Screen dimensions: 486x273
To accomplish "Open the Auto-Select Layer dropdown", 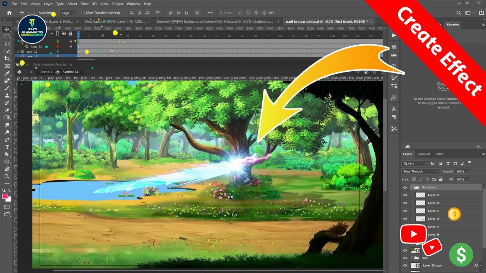I will [x=69, y=13].
